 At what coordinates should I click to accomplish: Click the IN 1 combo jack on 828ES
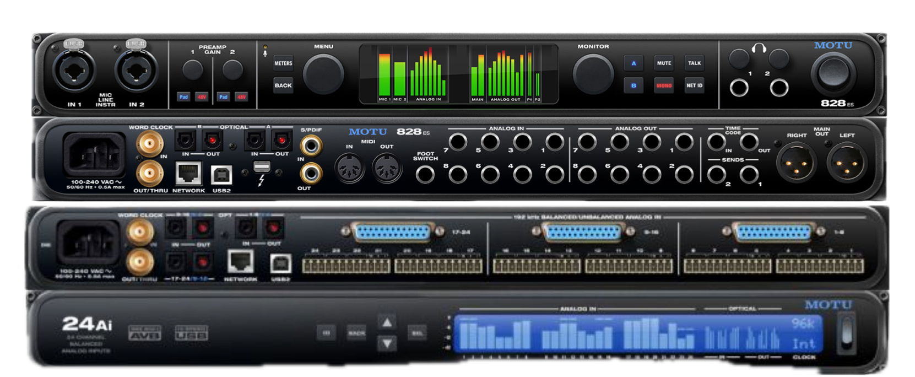pos(73,71)
